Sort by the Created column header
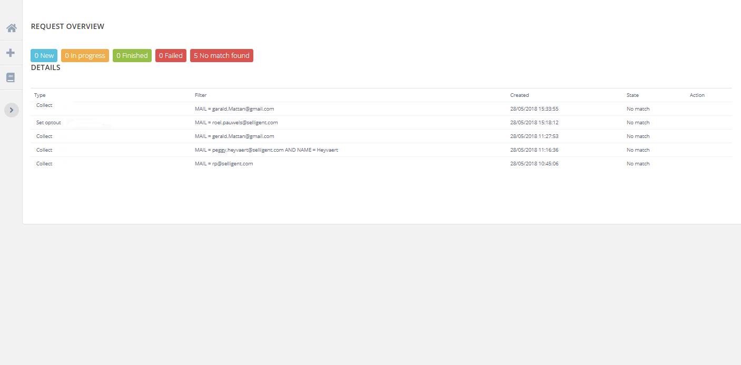Screen dimensions: 741x365 point(519,95)
